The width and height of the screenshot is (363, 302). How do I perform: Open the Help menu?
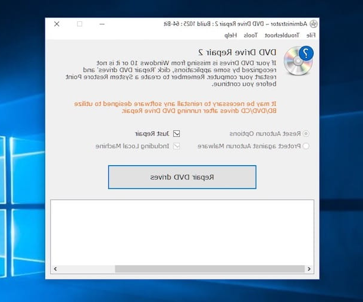pyautogui.click(x=230, y=36)
